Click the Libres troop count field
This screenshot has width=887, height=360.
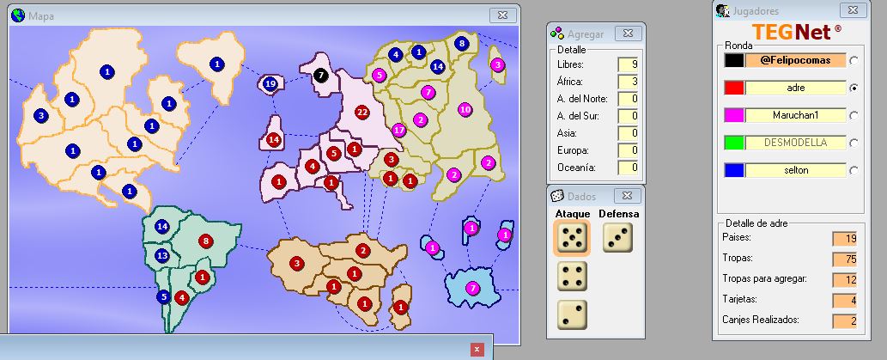(628, 64)
